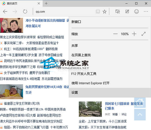Open 澳大利亚外长呼吁 article
This screenshot has width=151, height=130.
tap(31, 121)
